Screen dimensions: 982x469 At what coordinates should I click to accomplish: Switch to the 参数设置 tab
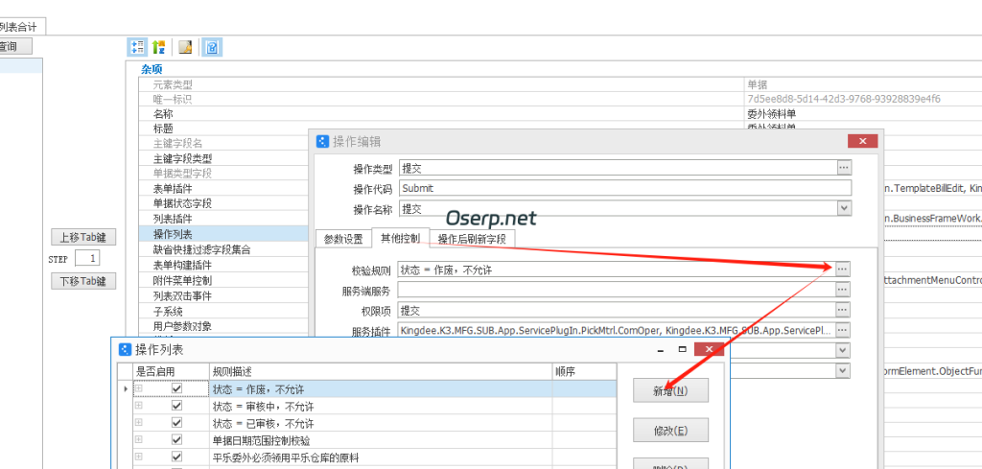click(342, 239)
